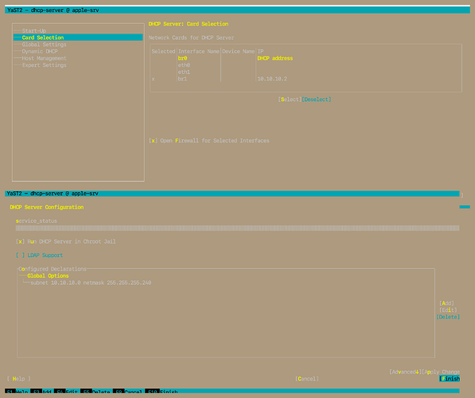Click the Finish button
The width and height of the screenshot is (475, 398).
[x=450, y=379]
